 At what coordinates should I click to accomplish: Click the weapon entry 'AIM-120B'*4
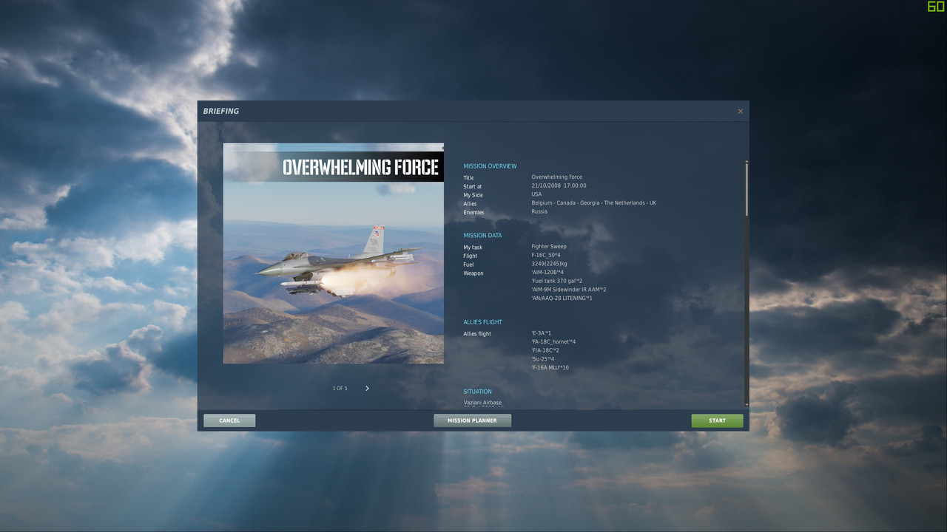547,273
